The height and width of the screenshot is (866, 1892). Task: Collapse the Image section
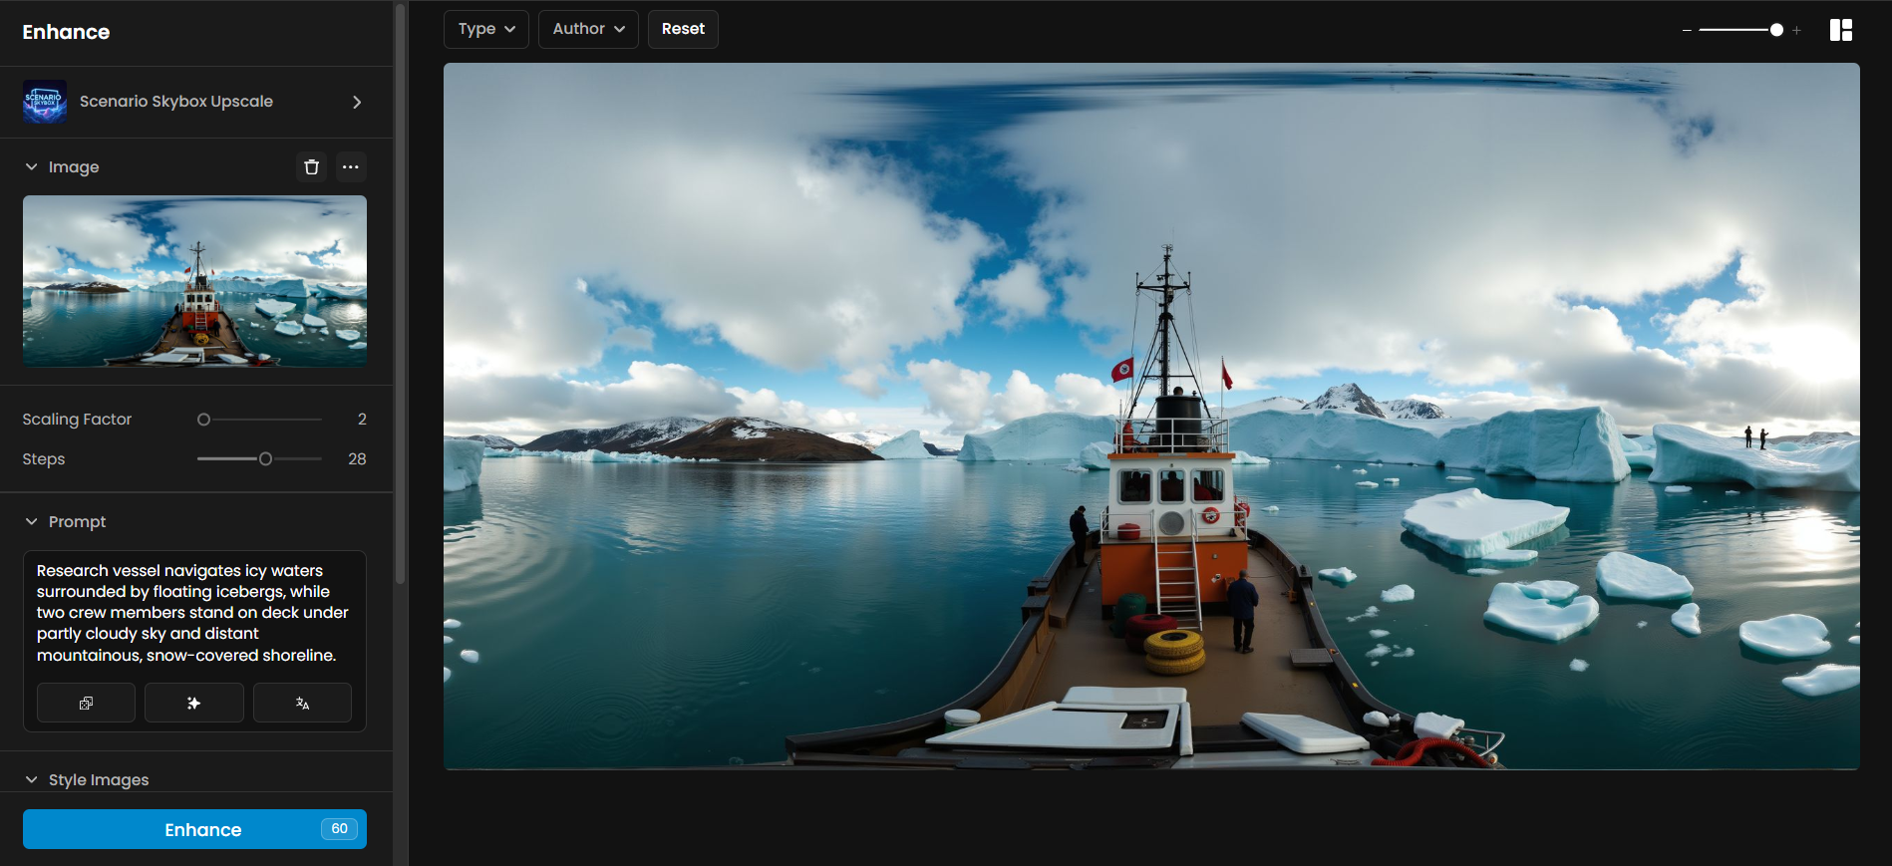pos(32,167)
